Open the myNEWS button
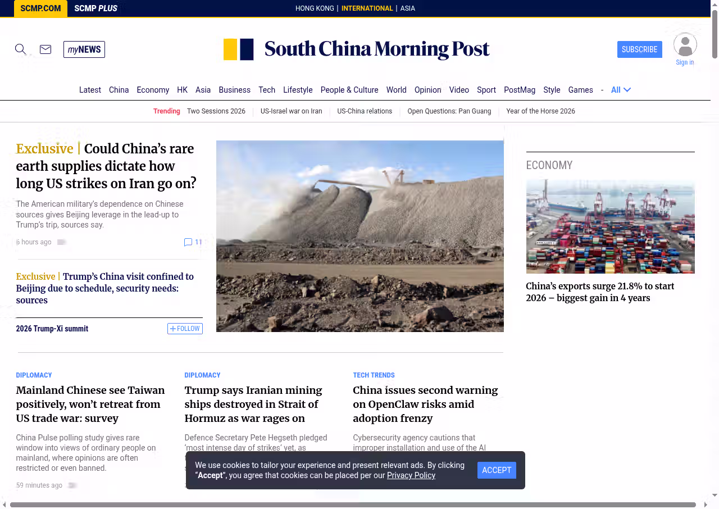 (x=84, y=49)
